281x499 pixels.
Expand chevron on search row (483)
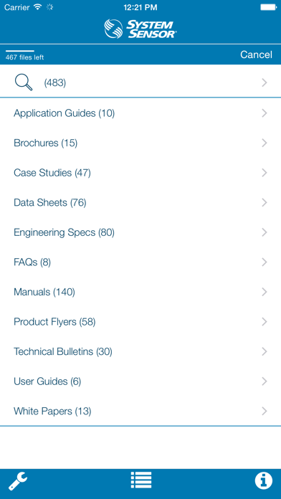[264, 82]
